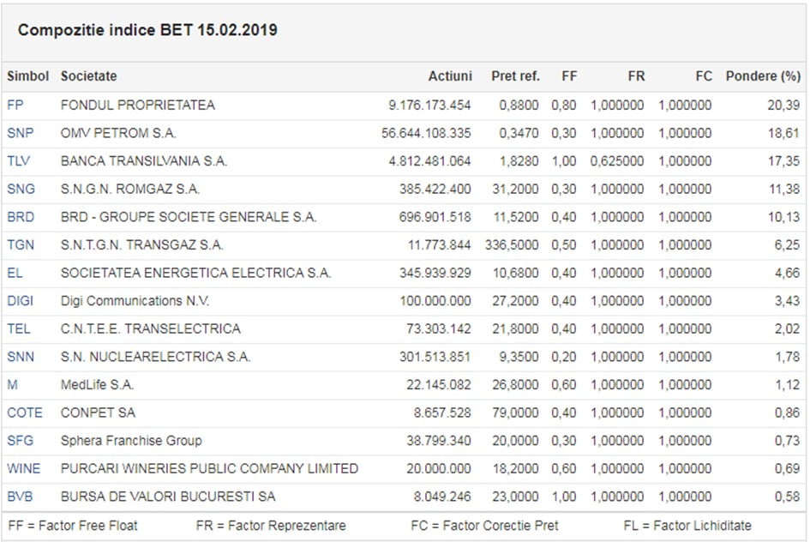Viewport: 810px width, 542px height.
Task: Follow the WINE ticker link
Action: pyautogui.click(x=24, y=468)
